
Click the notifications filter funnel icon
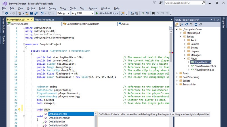[x=154, y=3]
